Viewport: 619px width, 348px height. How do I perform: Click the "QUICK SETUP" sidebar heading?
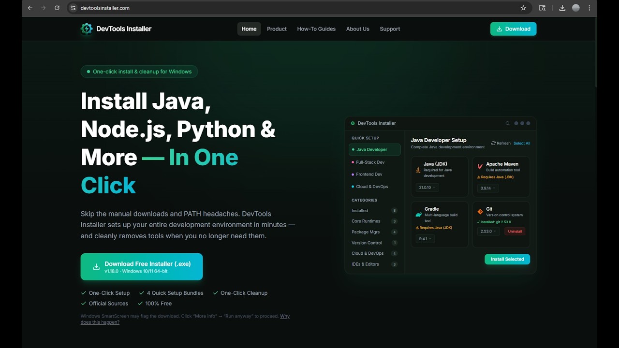click(365, 138)
